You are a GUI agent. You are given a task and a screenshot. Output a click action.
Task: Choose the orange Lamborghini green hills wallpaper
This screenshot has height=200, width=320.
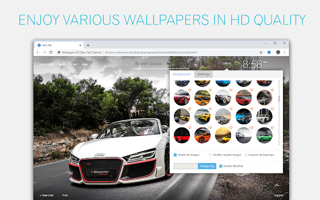pos(202,97)
